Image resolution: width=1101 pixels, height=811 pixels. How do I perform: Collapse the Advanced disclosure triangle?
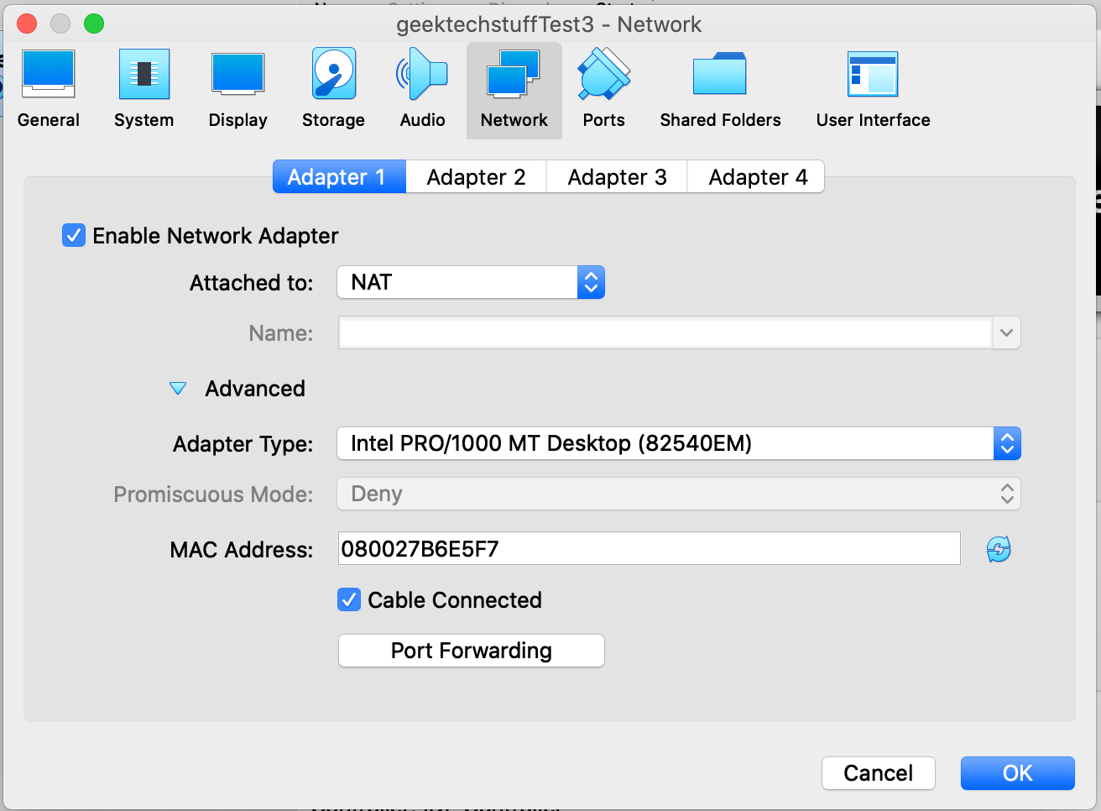[x=178, y=388]
